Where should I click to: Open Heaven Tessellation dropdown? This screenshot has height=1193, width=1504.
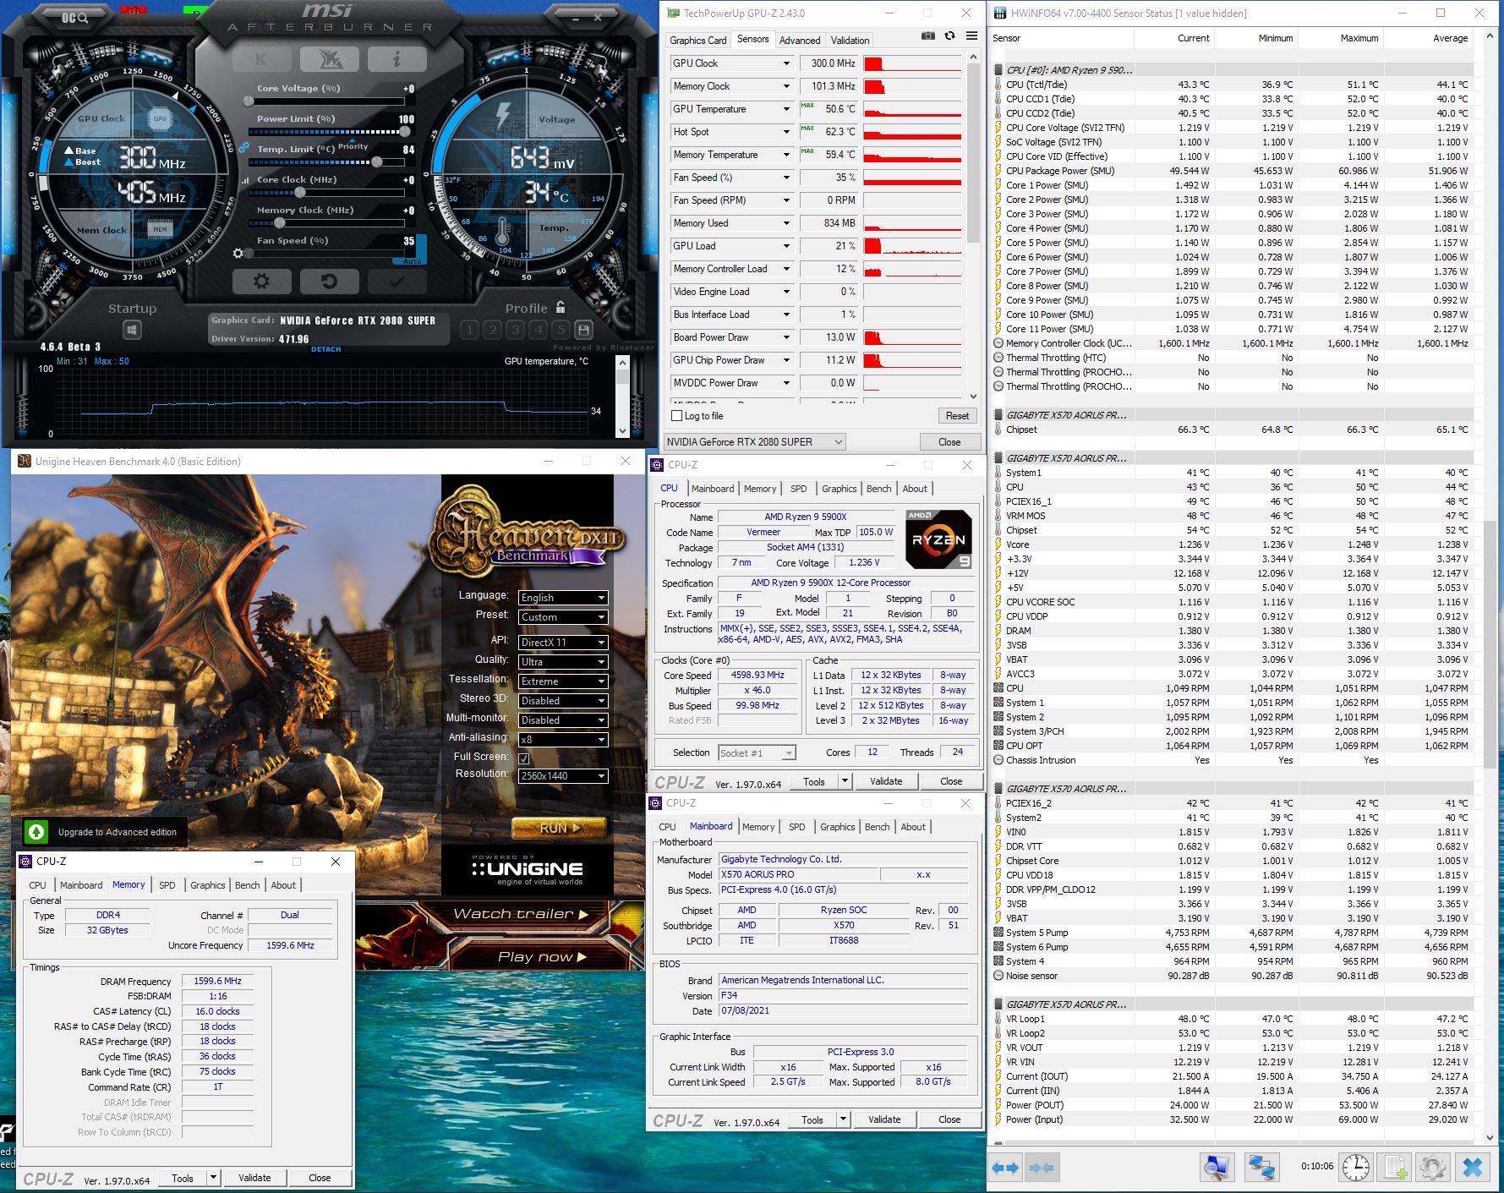coord(563,681)
